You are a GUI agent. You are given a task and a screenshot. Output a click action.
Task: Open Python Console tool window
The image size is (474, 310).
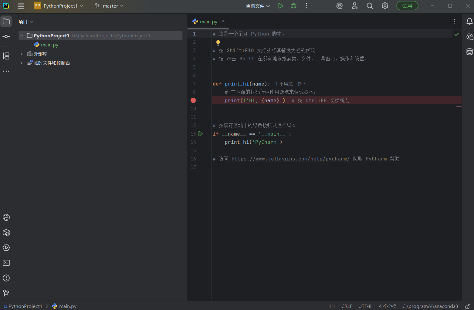pos(6,217)
